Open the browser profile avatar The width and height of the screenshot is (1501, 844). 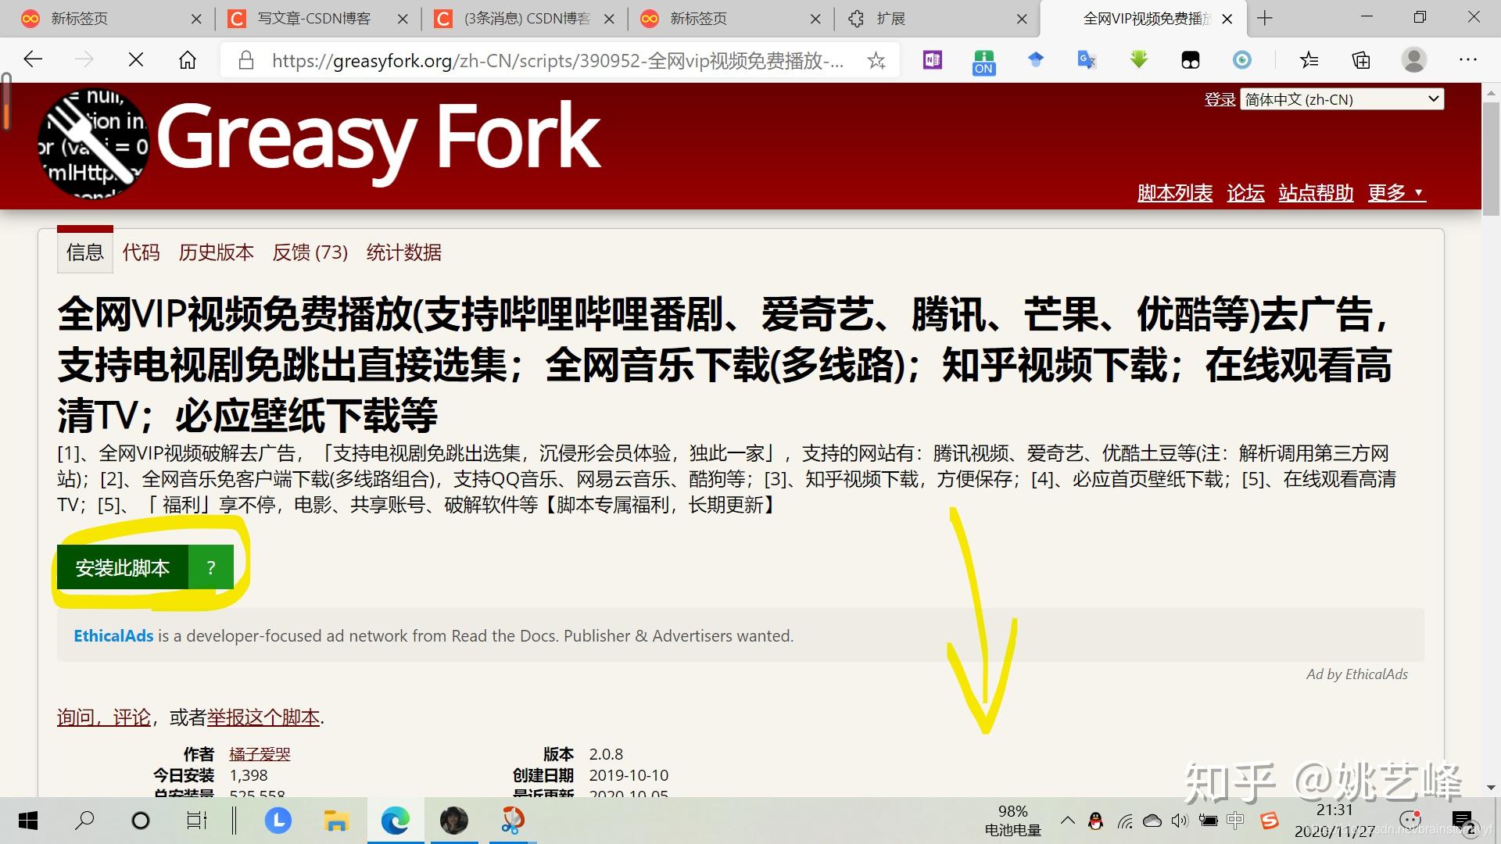pyautogui.click(x=1413, y=60)
